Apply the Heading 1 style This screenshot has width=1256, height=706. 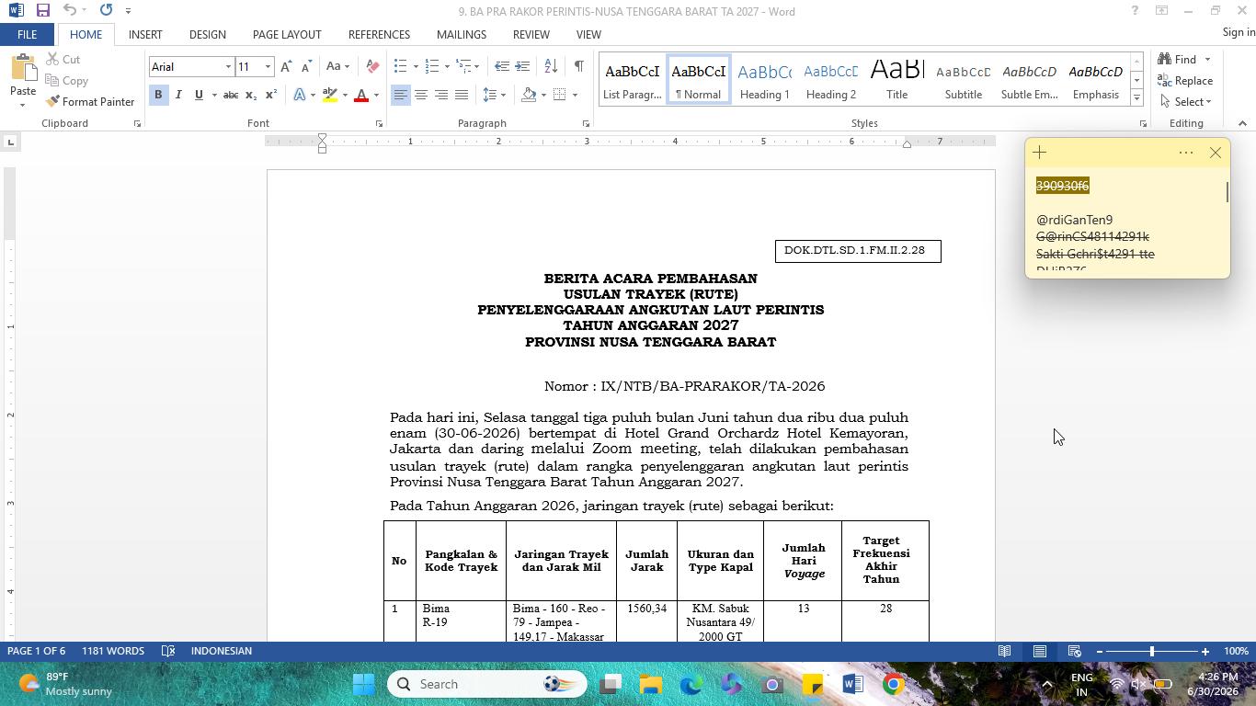(x=765, y=80)
